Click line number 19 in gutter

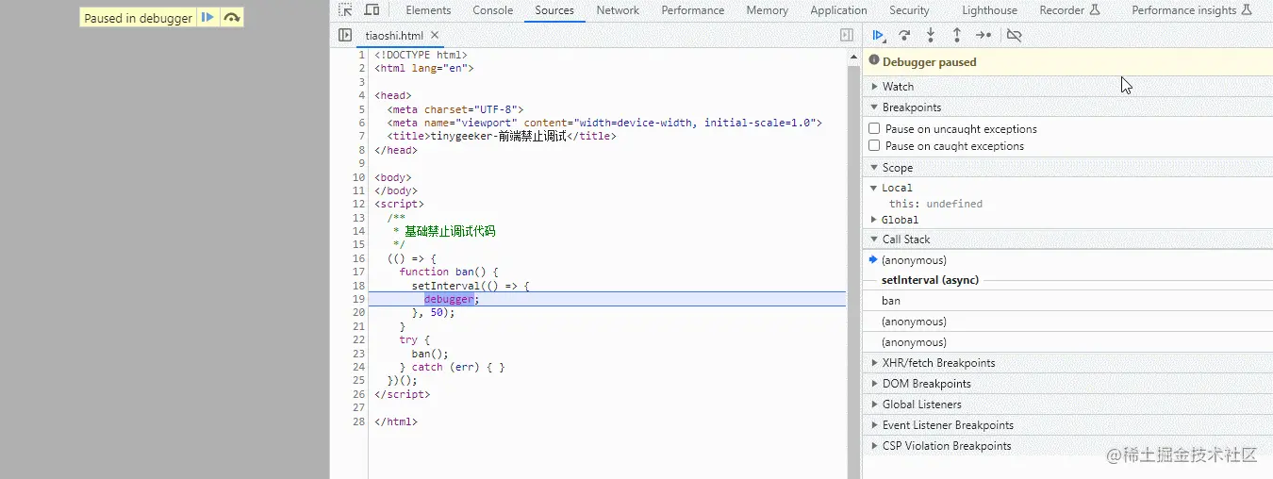click(358, 299)
